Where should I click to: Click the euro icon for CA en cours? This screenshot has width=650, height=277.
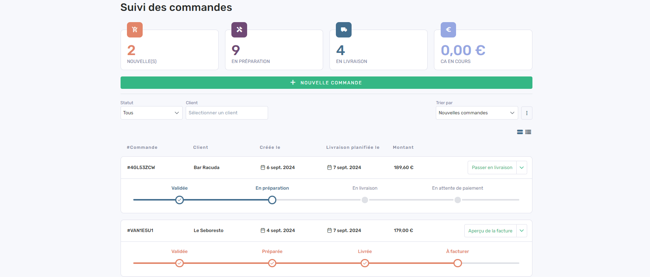(448, 30)
